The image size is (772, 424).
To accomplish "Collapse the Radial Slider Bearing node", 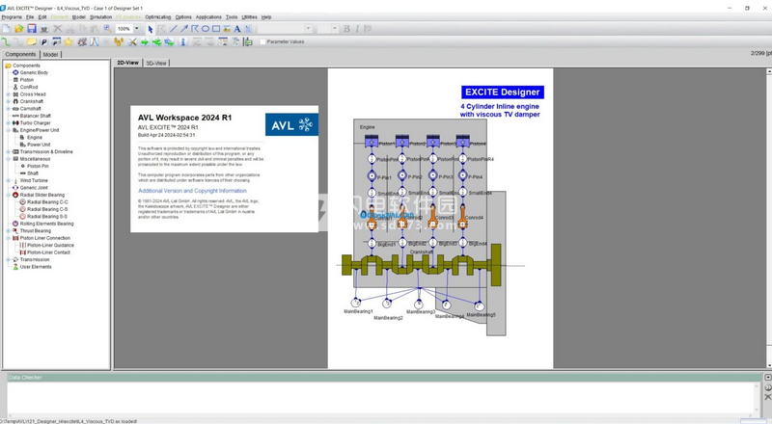I will [9, 195].
